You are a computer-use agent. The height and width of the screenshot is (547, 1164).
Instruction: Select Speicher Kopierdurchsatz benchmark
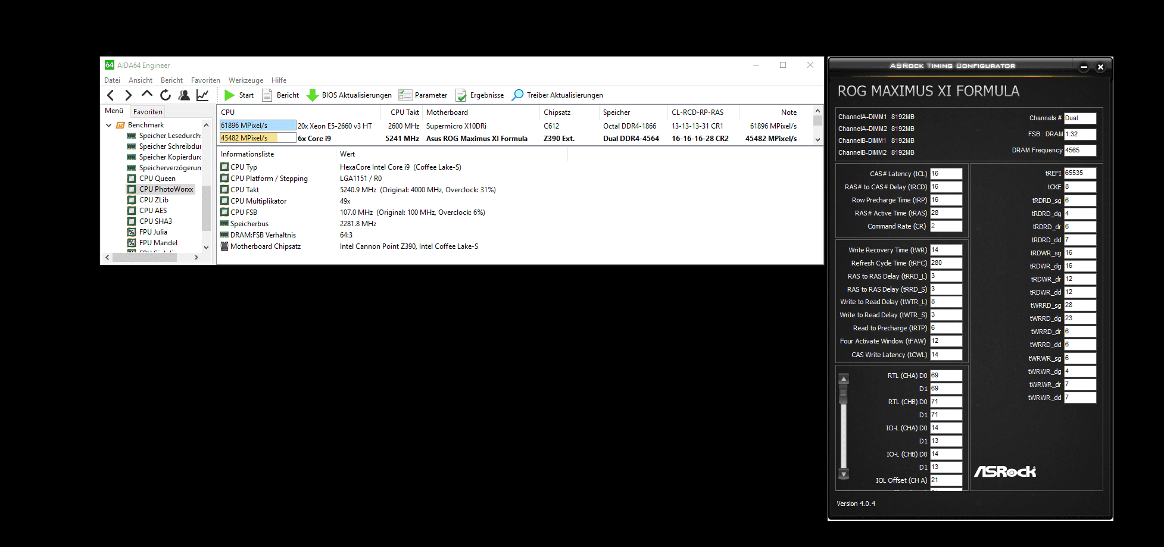coord(164,157)
